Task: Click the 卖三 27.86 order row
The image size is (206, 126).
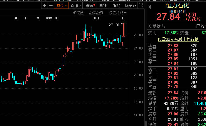Action: click(x=176, y=55)
